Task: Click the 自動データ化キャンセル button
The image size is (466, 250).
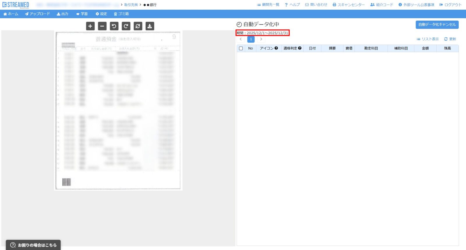Action: pyautogui.click(x=437, y=25)
